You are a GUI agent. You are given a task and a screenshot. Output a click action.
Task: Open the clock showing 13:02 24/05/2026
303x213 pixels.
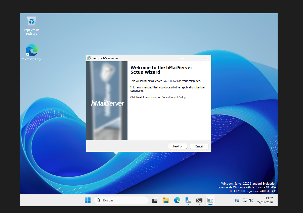click(265, 200)
